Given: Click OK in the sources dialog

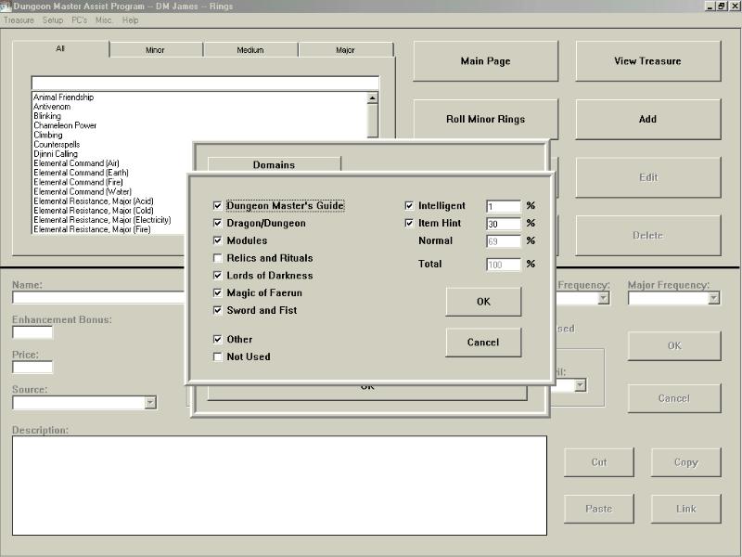Looking at the screenshot, I should pos(483,302).
